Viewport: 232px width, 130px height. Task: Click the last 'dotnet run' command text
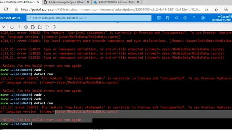(43, 103)
